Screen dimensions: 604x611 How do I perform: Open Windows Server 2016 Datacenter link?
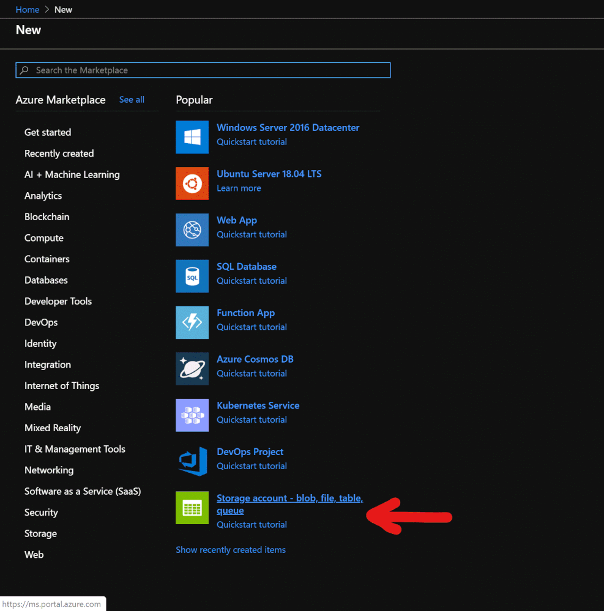click(288, 128)
